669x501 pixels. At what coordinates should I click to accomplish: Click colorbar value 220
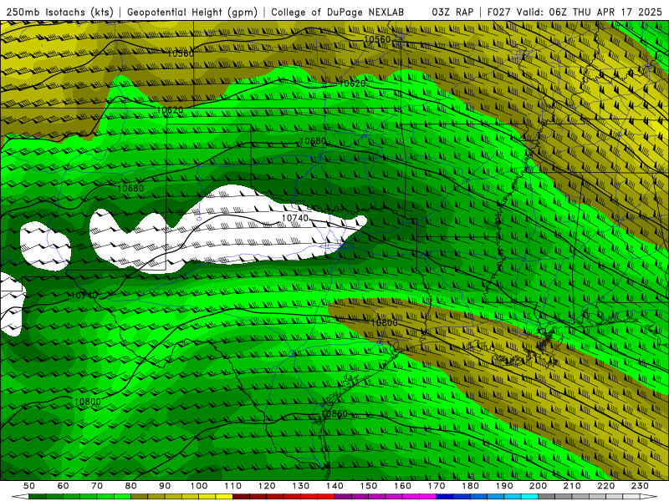click(x=606, y=486)
